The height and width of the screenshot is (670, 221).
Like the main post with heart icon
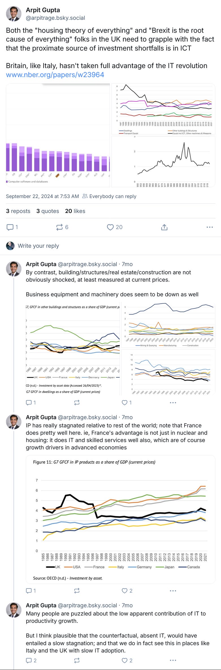pos(110,227)
